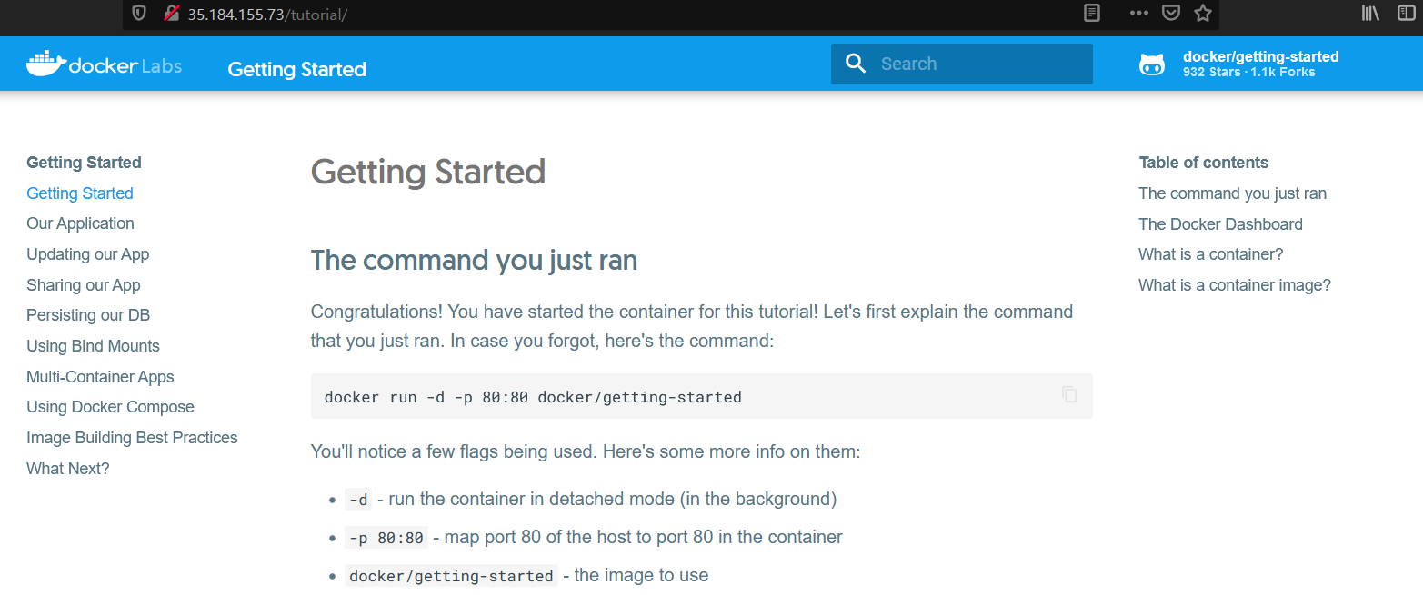Open Image Building Best Practices page

pos(132,438)
